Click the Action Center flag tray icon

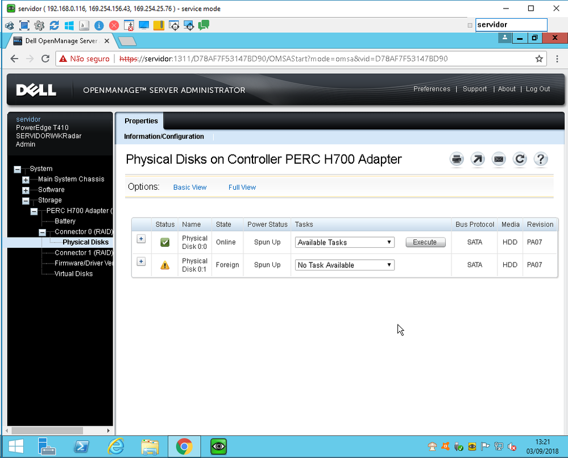pyautogui.click(x=485, y=447)
